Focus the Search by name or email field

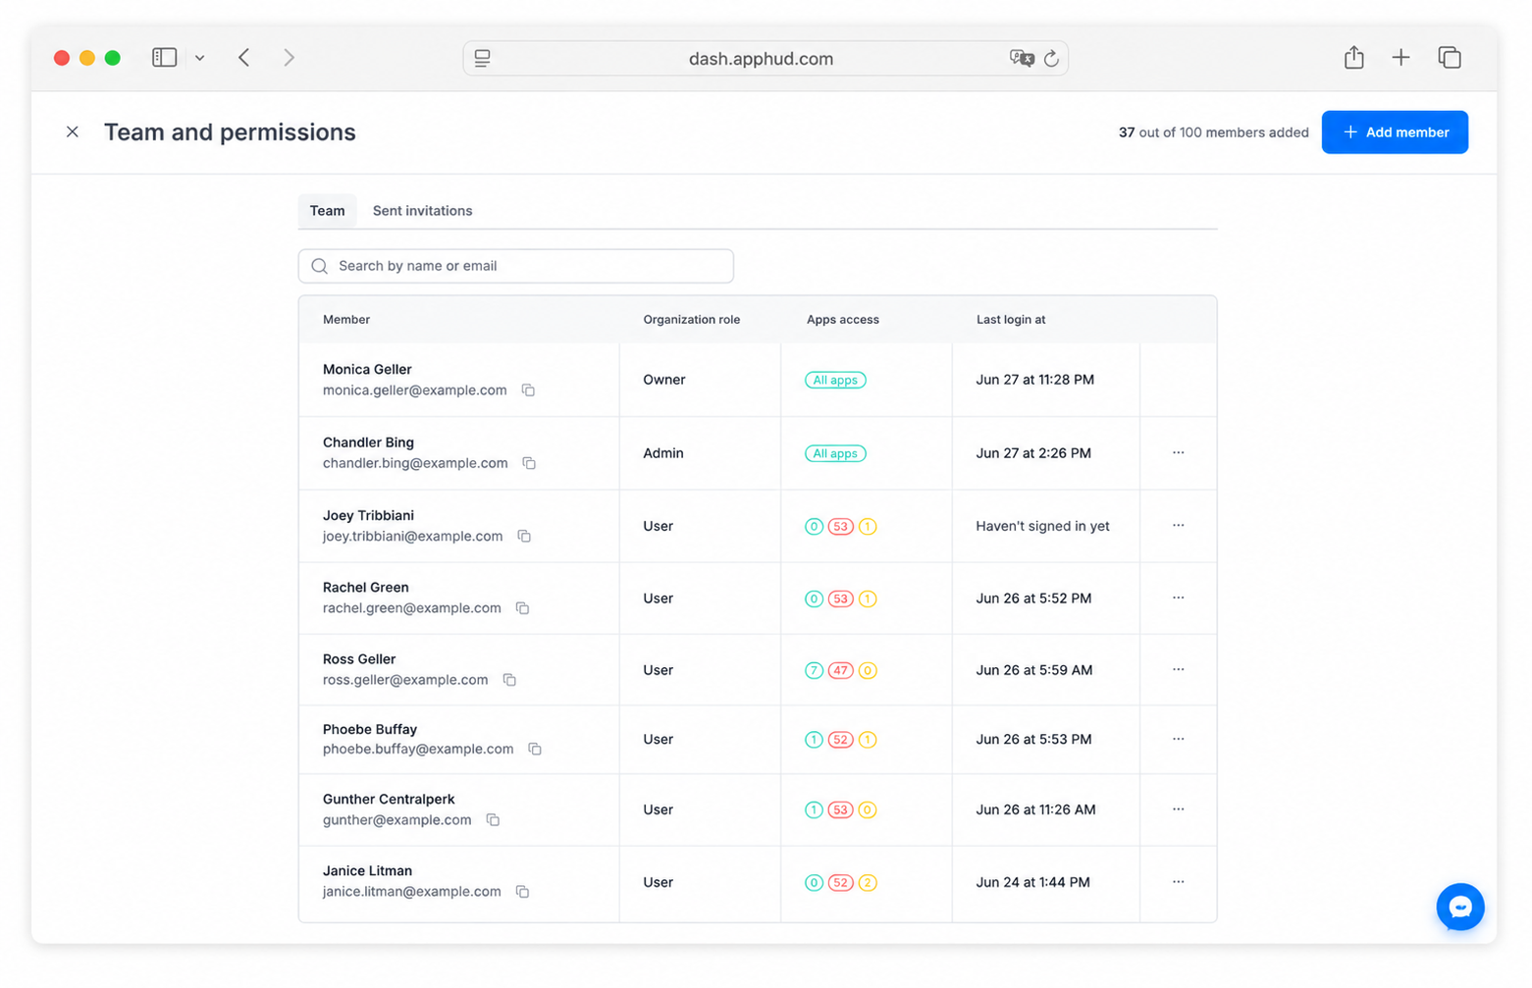pyautogui.click(x=516, y=266)
